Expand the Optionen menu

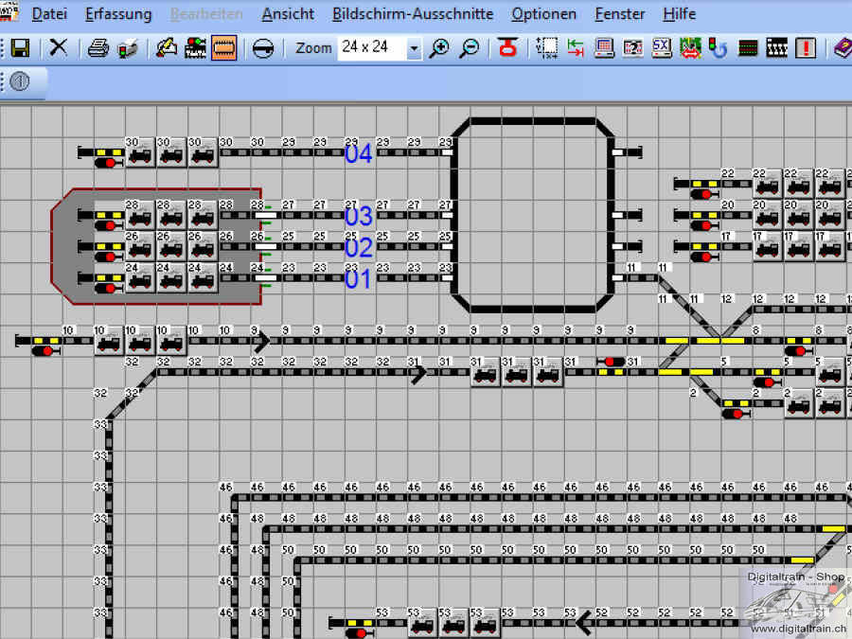[543, 14]
